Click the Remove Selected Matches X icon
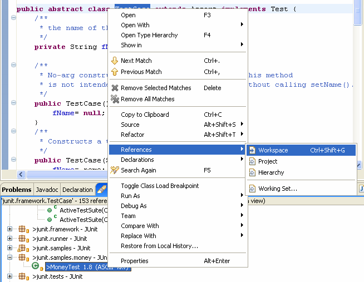 pyautogui.click(x=115, y=88)
